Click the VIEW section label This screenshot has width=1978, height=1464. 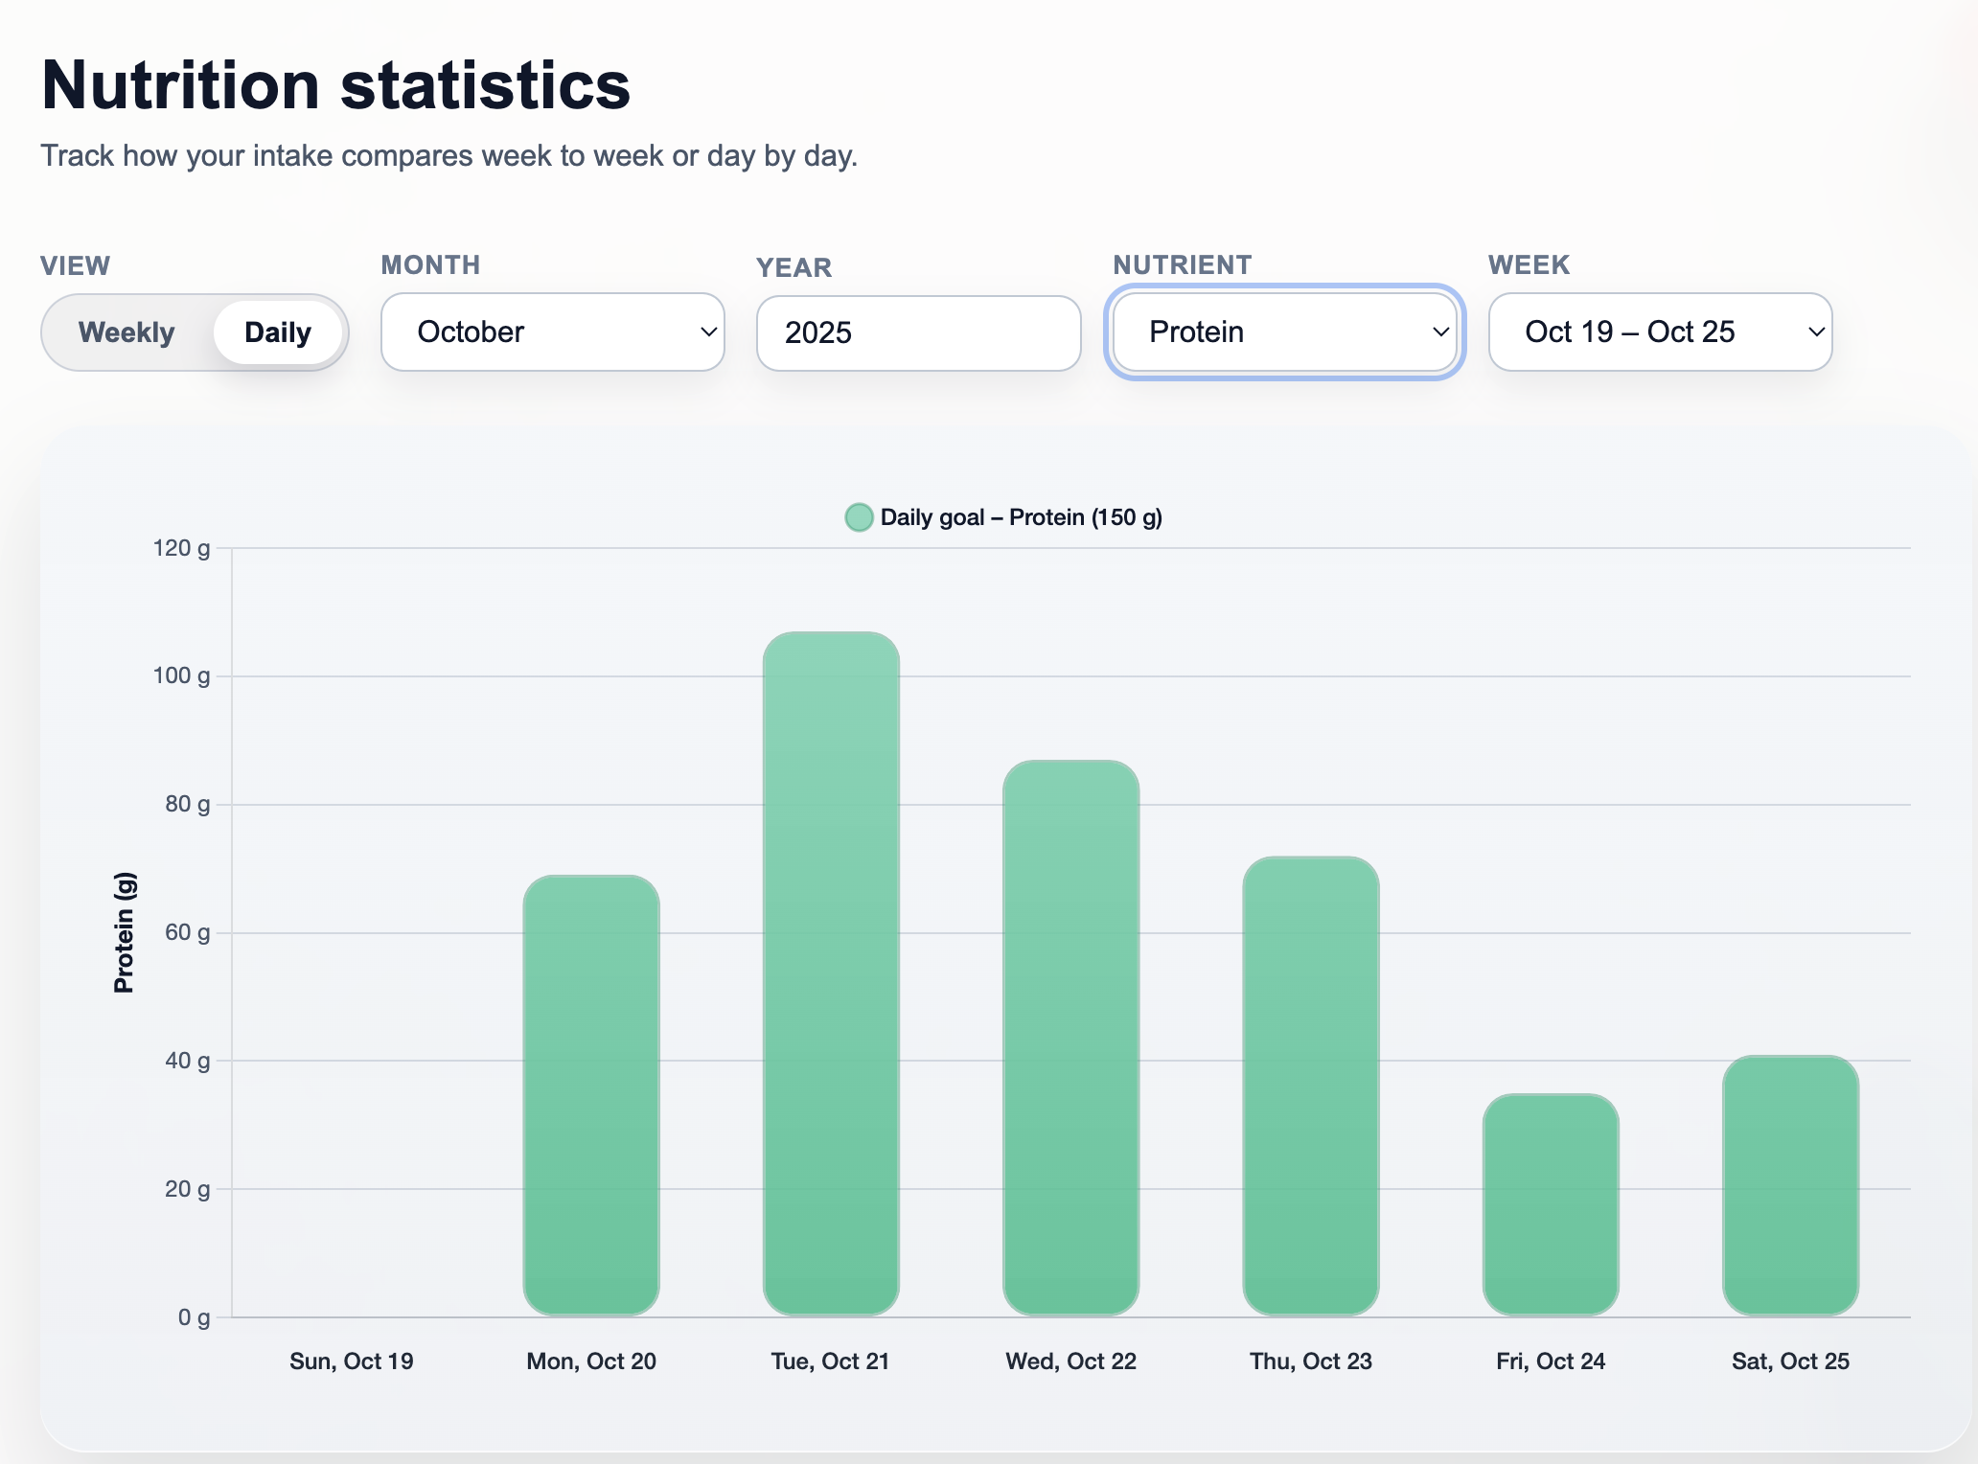74,264
